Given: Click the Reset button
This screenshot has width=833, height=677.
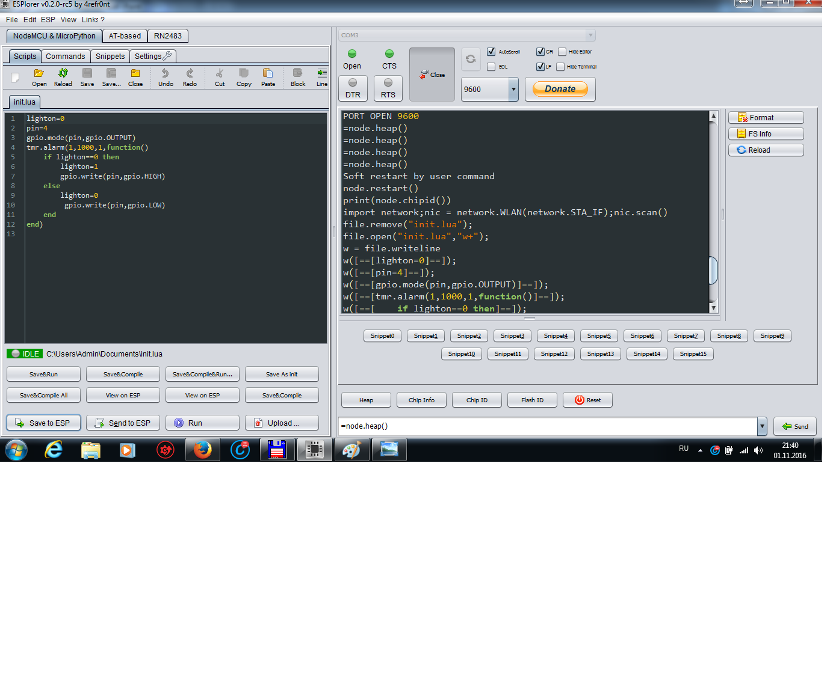Looking at the screenshot, I should (x=587, y=400).
